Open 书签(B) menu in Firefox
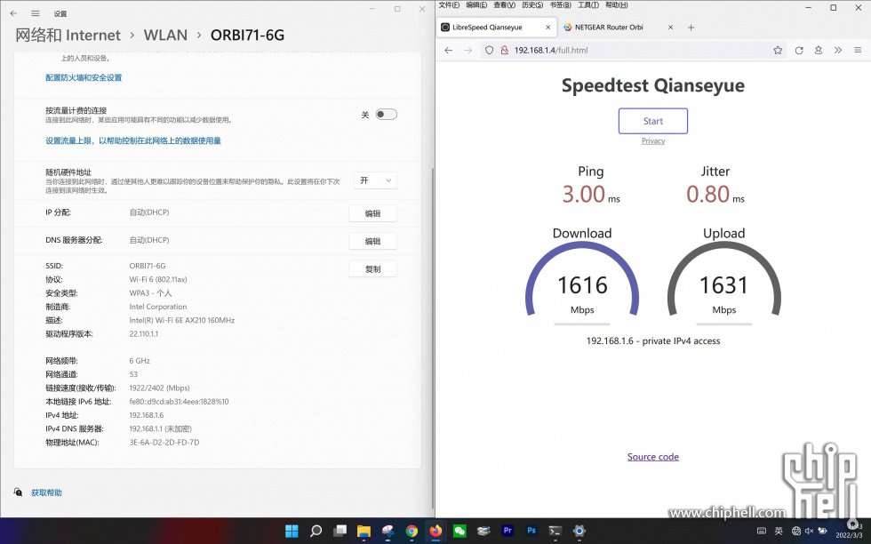The image size is (871, 544). coord(561,5)
